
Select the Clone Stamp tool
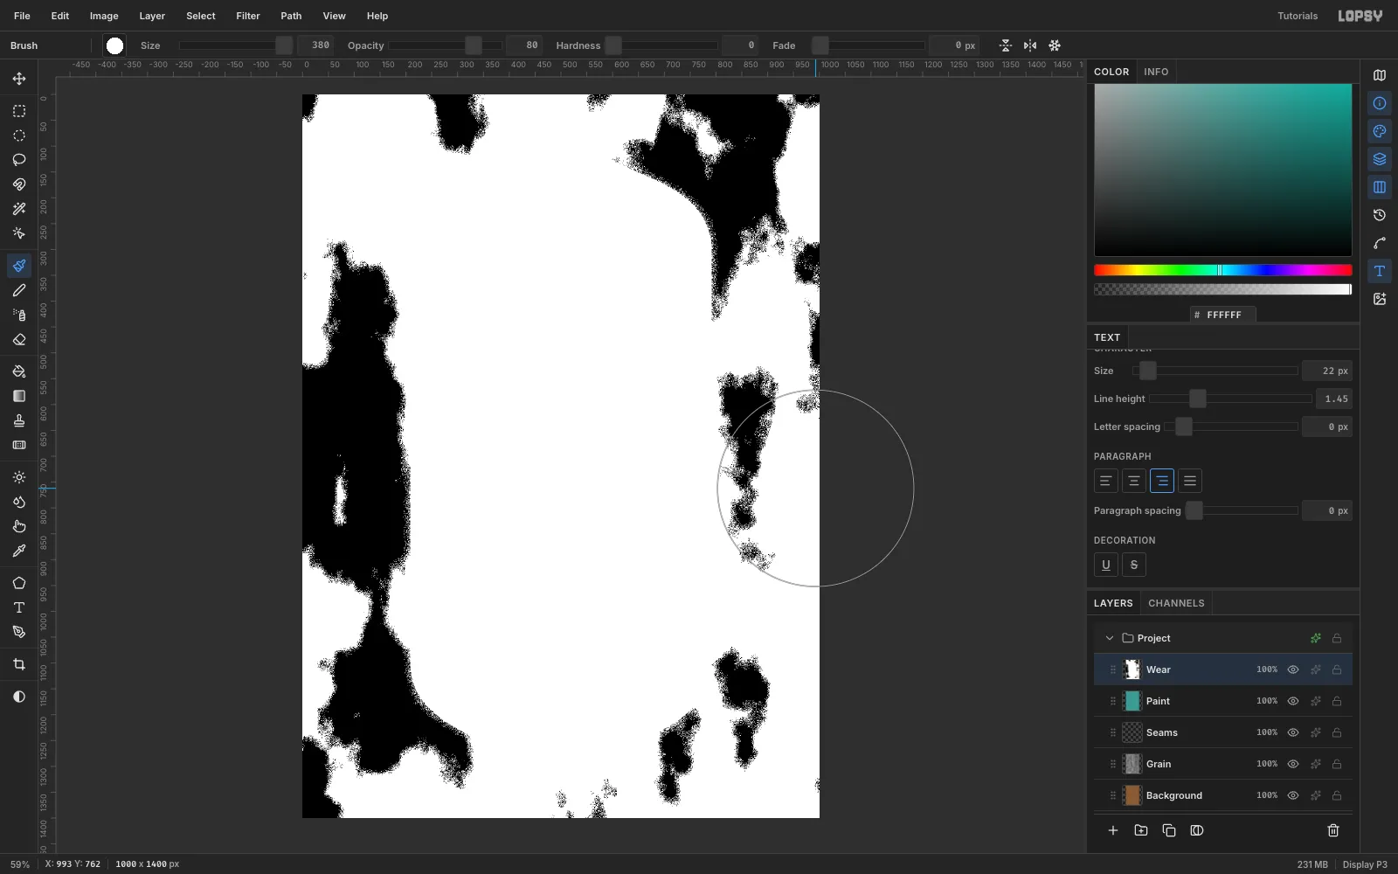click(19, 420)
